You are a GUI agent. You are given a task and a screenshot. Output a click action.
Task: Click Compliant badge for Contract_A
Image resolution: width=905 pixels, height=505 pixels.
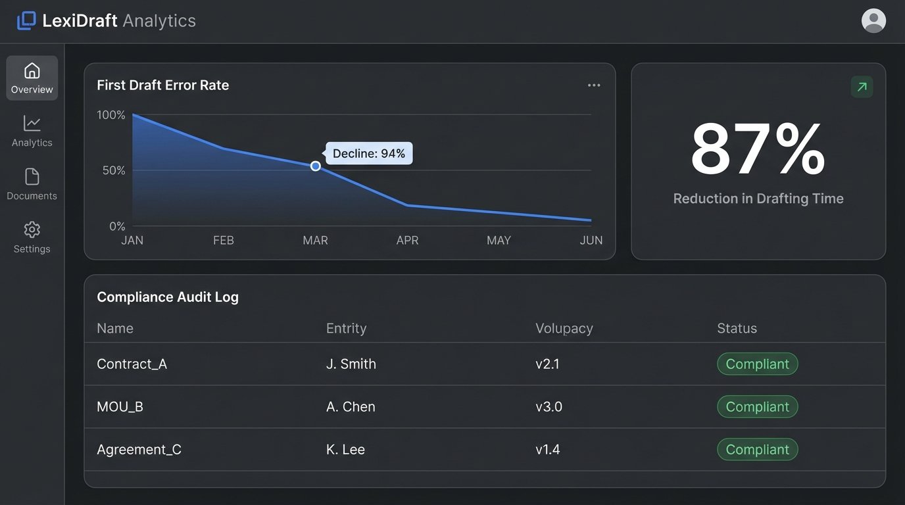[757, 364]
